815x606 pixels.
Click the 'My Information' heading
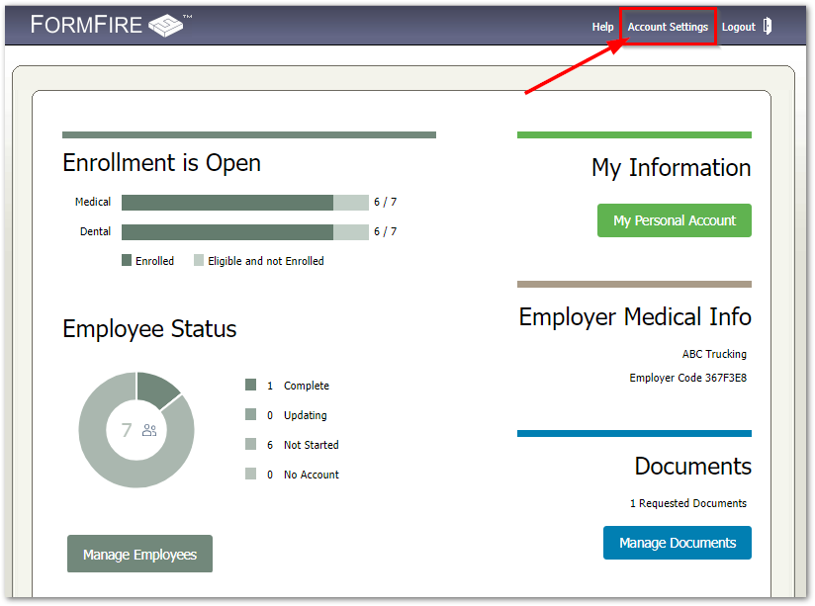(671, 168)
